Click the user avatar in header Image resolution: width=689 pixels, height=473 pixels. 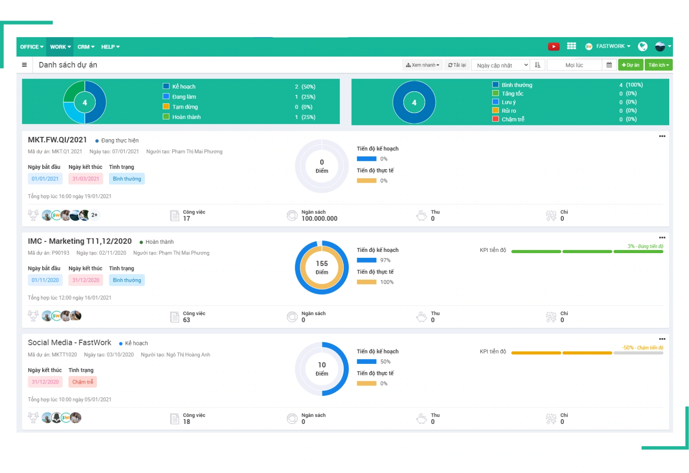[660, 47]
